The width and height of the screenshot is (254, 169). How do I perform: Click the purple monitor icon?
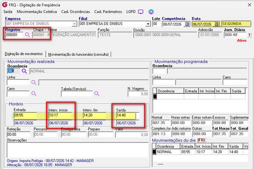click(x=141, y=12)
